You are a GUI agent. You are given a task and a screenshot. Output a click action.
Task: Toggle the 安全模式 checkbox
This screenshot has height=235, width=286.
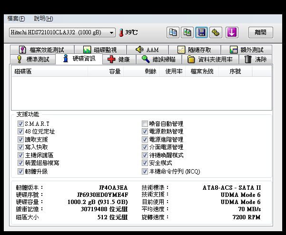(x=145, y=163)
